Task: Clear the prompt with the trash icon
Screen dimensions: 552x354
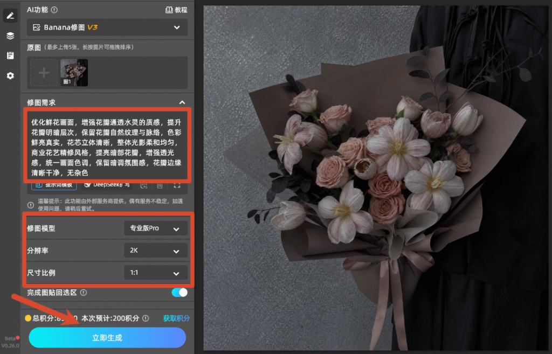Action: (x=160, y=185)
